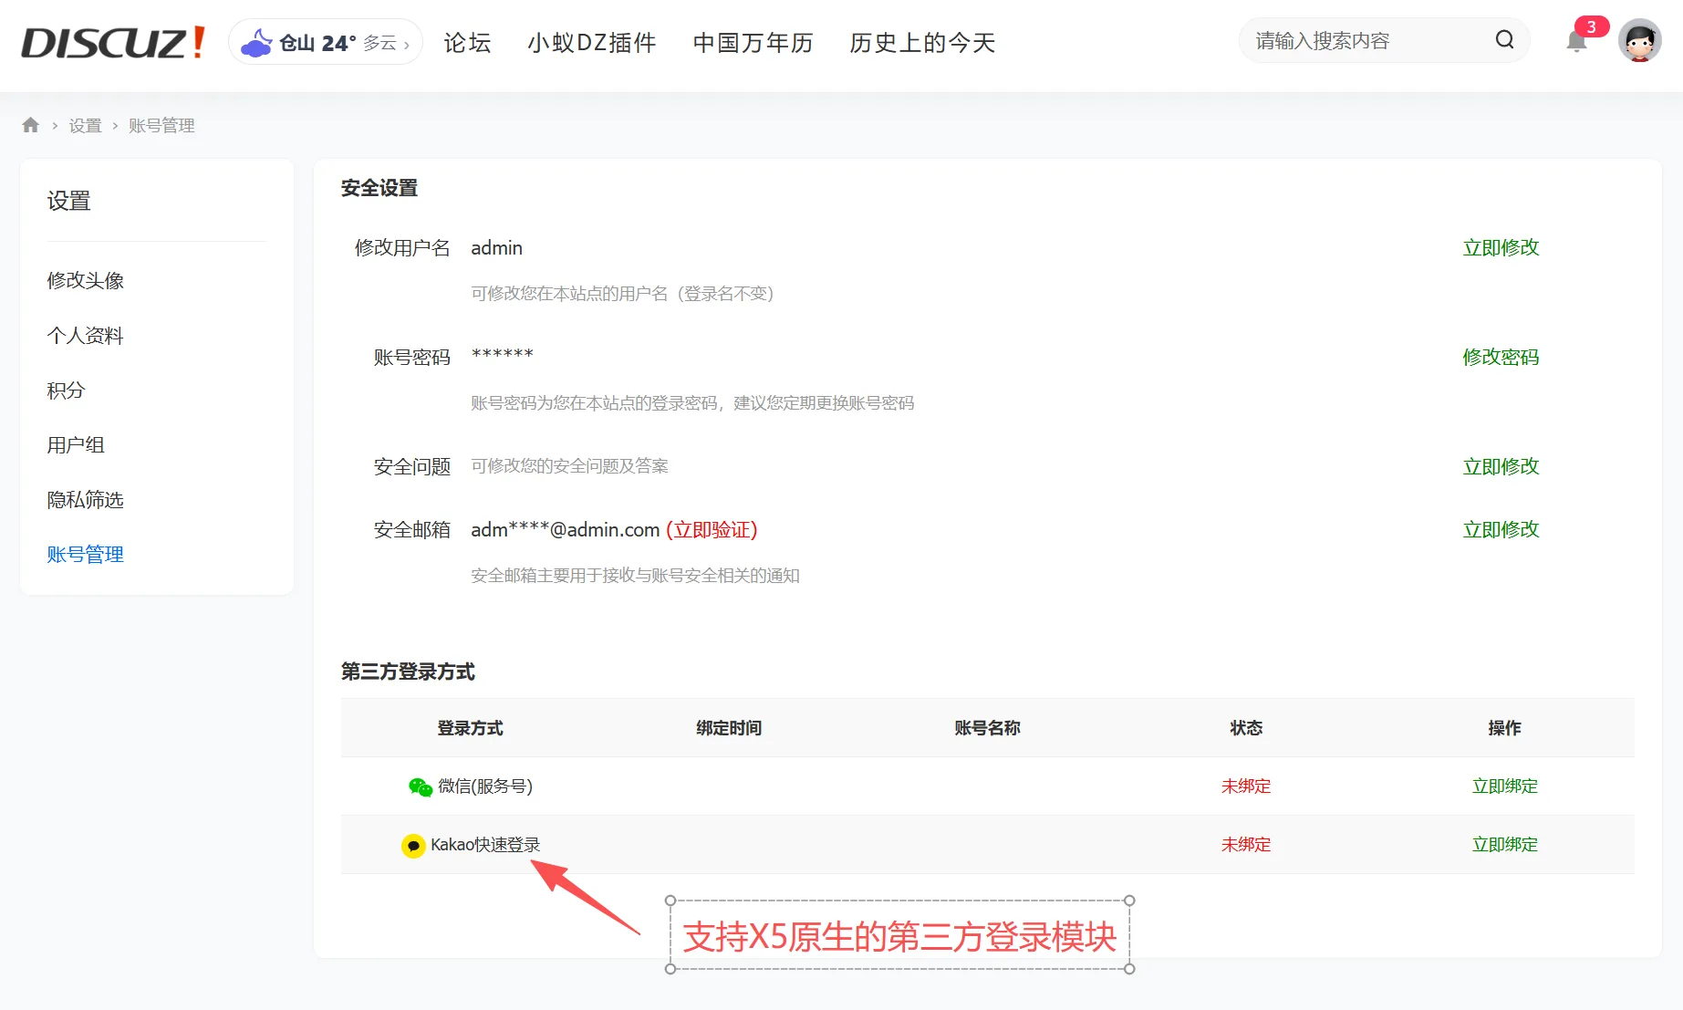Open the 小蚁DZ插件 navigation item
The height and width of the screenshot is (1010, 1683).
click(x=592, y=42)
